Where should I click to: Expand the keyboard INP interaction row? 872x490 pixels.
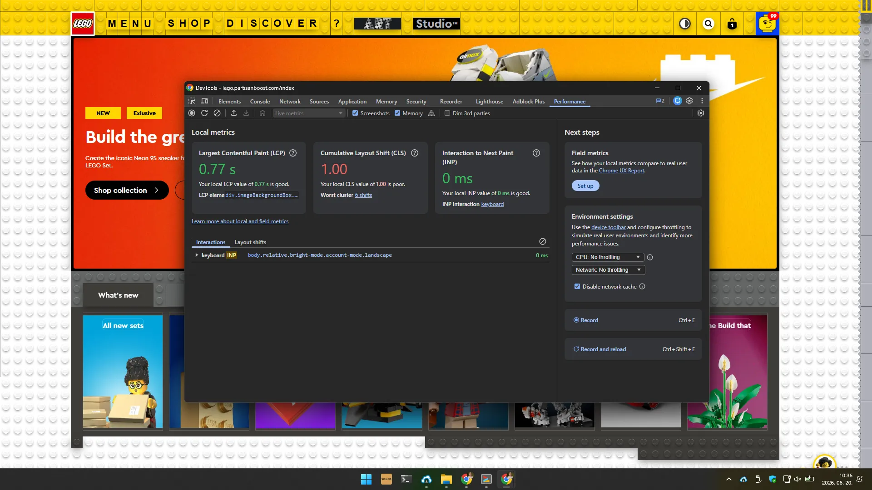pos(197,255)
